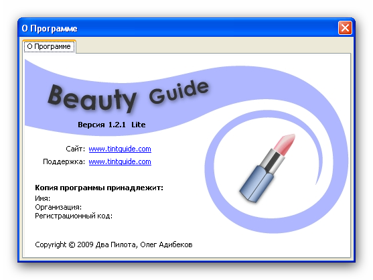The image size is (373, 280).
Task: Click the Копия программы принадлежит heading
Action: (x=99, y=188)
